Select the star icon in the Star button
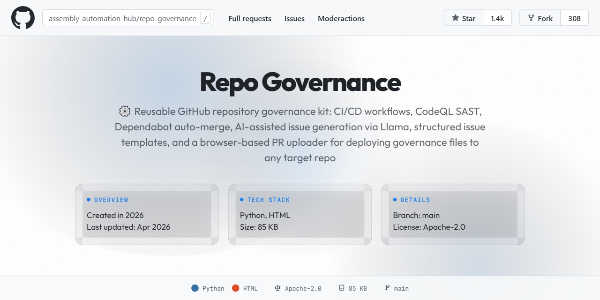Image resolution: width=600 pixels, height=300 pixels. coord(455,18)
